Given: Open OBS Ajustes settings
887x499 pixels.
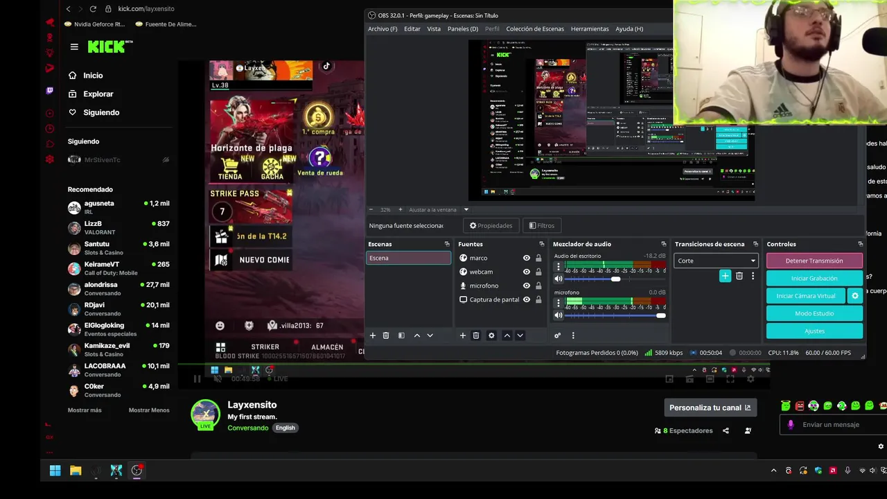Looking at the screenshot, I should click(814, 331).
